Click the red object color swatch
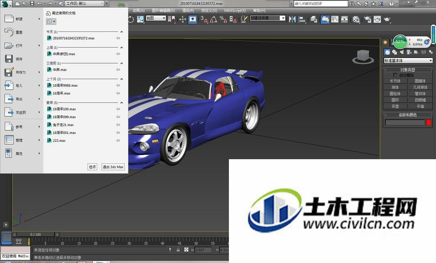This screenshot has width=436, height=263. 429,122
